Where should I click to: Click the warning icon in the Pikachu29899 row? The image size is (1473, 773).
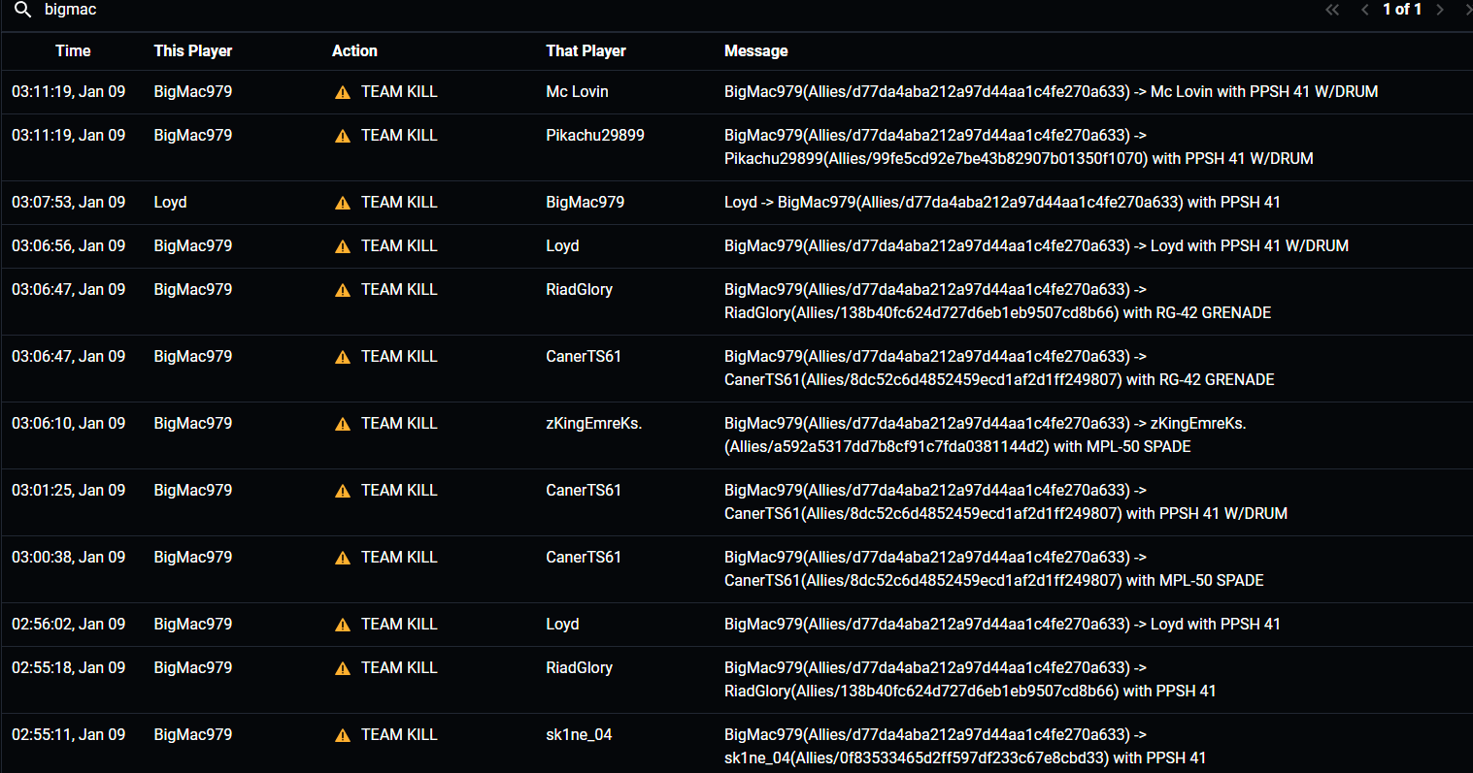click(x=343, y=136)
